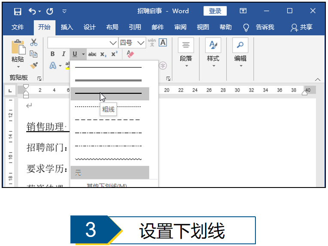The height and width of the screenshot is (246, 328).
Task: Open Customize Quick Access Toolbar menu
Action: pyautogui.click(x=64, y=11)
